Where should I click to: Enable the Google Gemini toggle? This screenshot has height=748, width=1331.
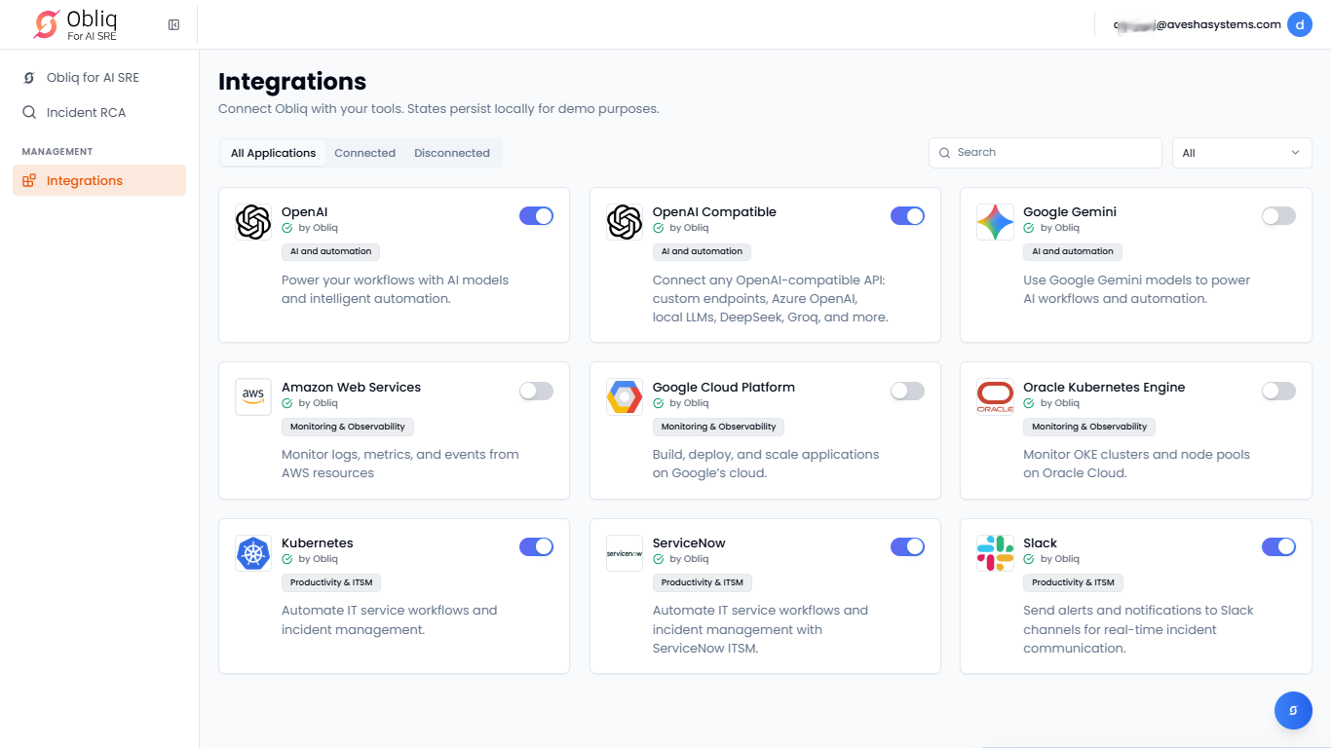(1277, 216)
